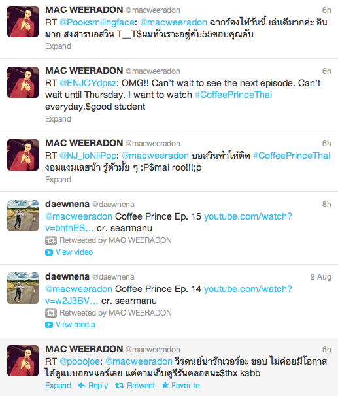Open the 9 Aug timestamp of the Ep. 14 tweet
Screen dimensions: 338x396
click(x=320, y=277)
